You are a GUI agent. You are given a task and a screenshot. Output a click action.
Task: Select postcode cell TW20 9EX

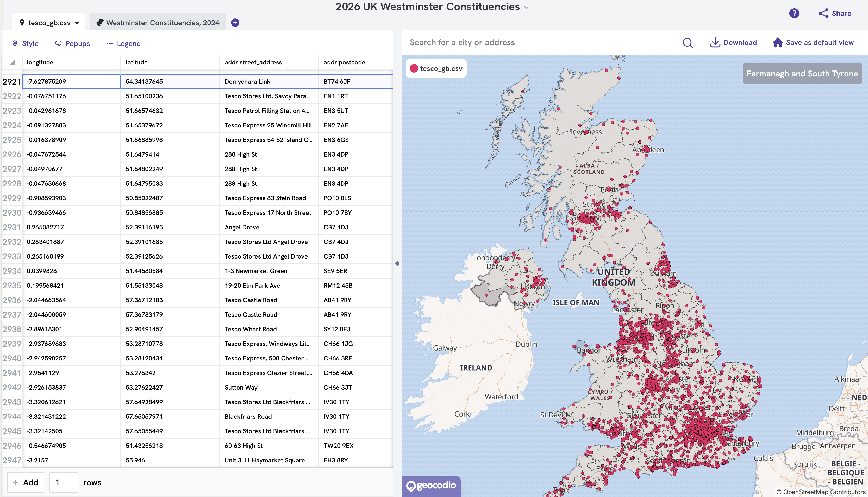(355, 446)
